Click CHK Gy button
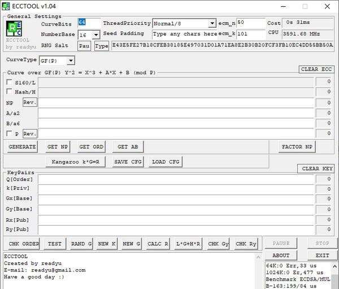Image resolution: width=339 pixels, height=289 pixels. pyautogui.click(x=218, y=244)
